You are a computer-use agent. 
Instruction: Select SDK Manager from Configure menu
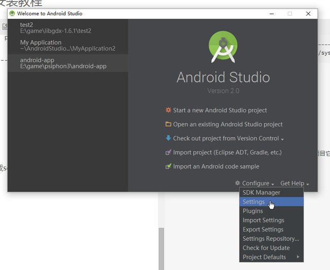(x=271, y=192)
